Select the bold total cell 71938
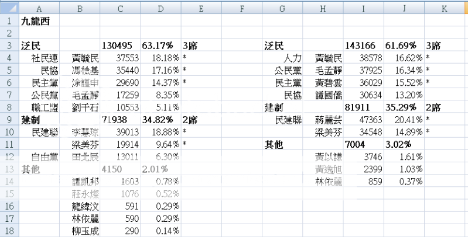This screenshot has width=468, height=237. point(120,120)
